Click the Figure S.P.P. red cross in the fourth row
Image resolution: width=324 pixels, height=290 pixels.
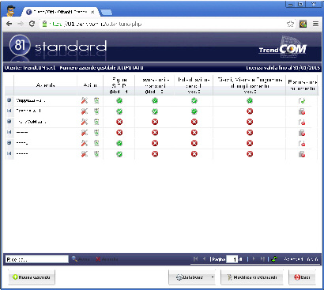pos(119,133)
